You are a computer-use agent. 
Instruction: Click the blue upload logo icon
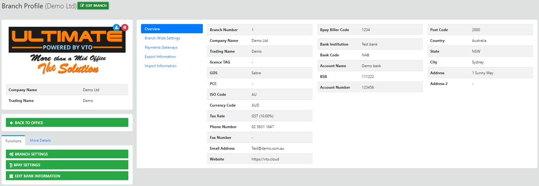tap(117, 28)
